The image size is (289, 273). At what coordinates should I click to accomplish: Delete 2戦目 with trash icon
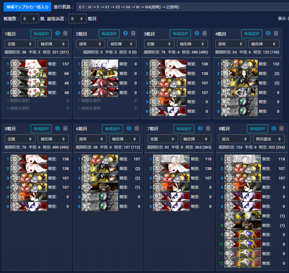[x=133, y=33]
